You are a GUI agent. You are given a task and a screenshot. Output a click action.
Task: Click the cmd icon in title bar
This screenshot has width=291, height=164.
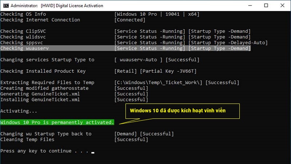[6, 6]
